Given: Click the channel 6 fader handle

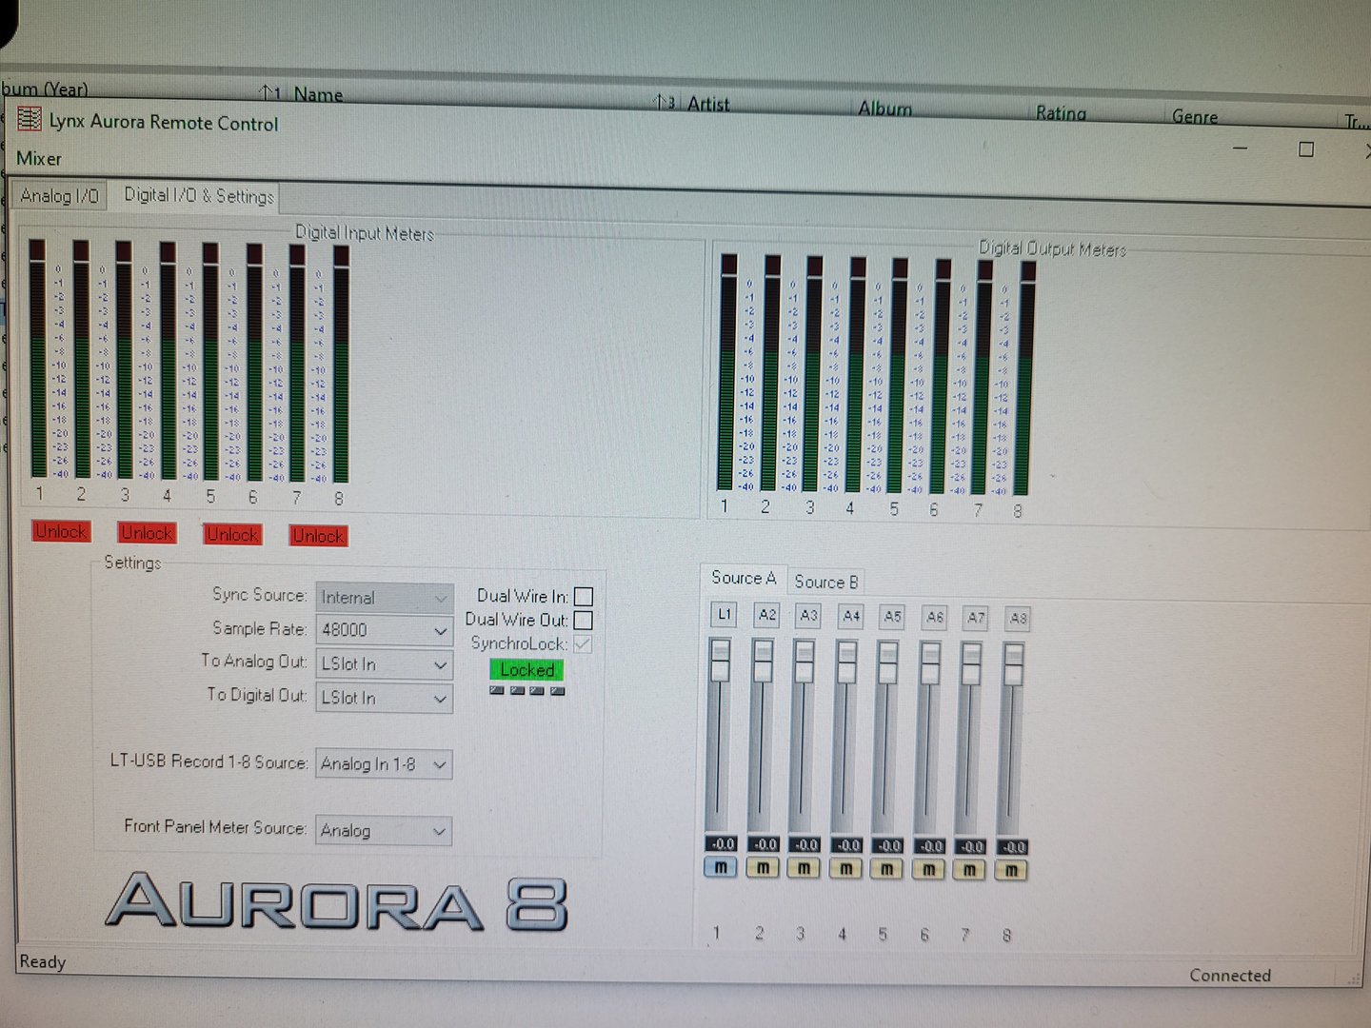Looking at the screenshot, I should tap(930, 663).
